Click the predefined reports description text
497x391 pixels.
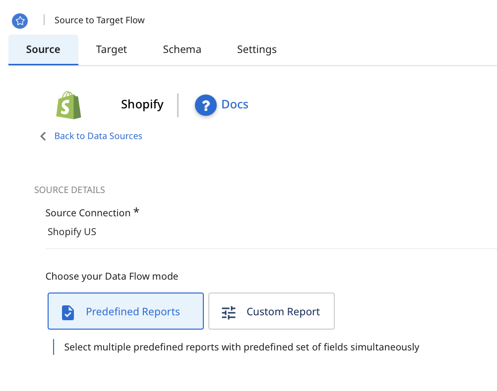[242, 347]
